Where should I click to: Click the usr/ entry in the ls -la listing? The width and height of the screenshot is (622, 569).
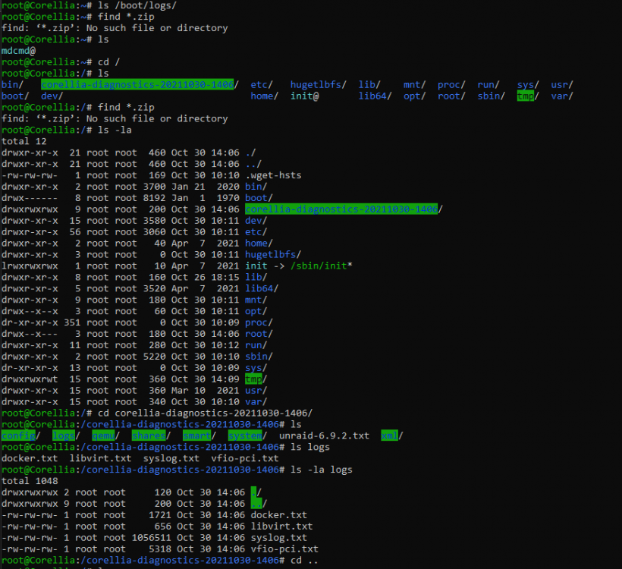pos(256,391)
